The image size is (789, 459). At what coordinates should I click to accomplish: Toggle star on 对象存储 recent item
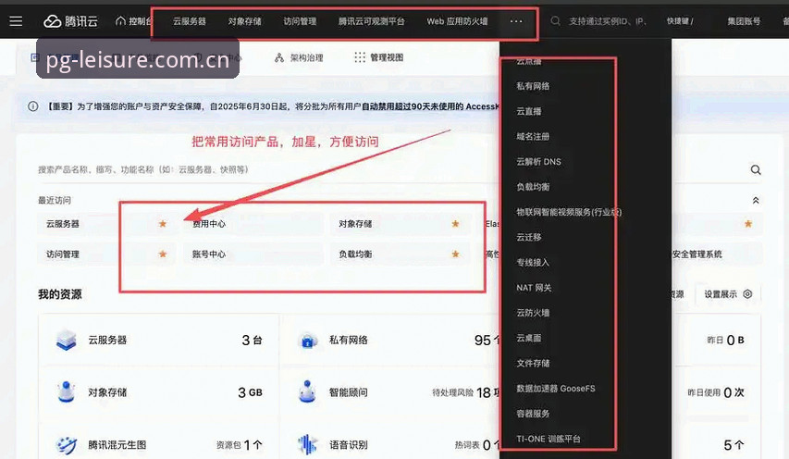(x=455, y=223)
